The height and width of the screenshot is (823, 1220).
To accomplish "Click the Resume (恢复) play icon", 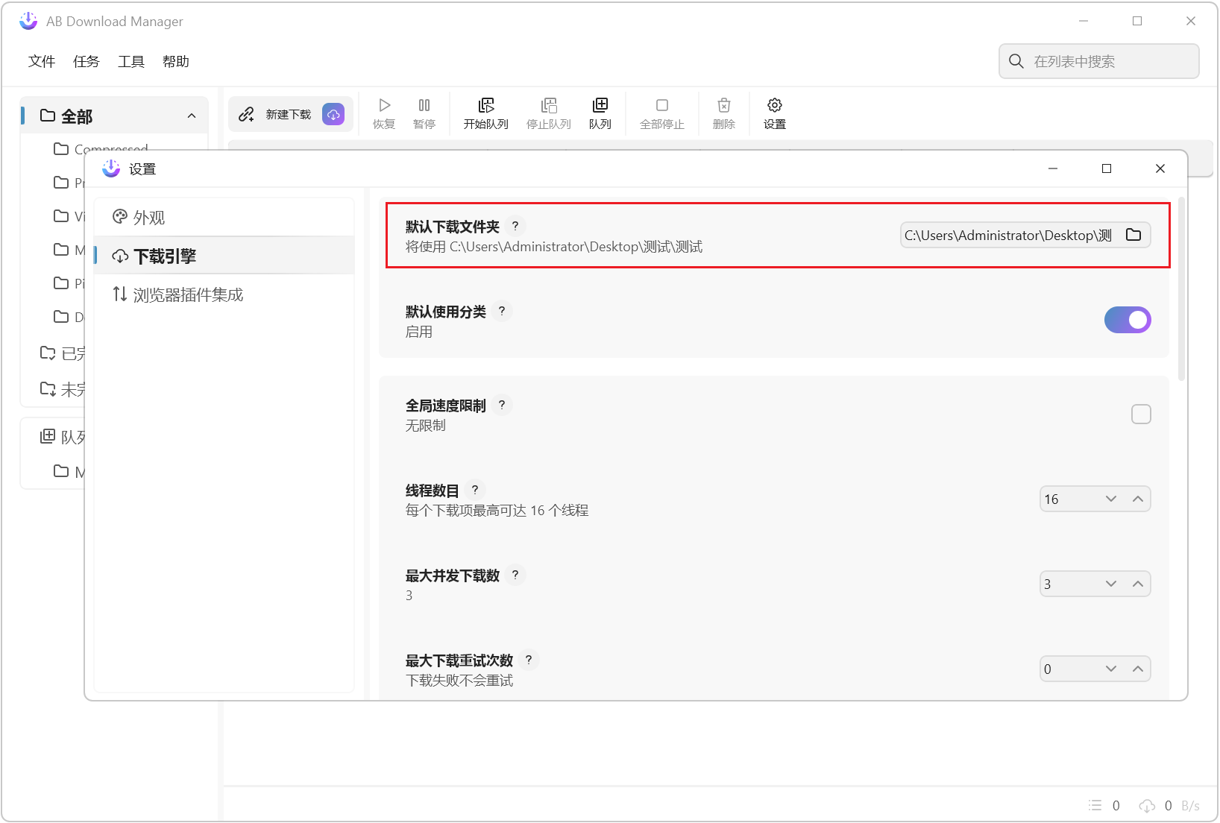I will pyautogui.click(x=384, y=105).
